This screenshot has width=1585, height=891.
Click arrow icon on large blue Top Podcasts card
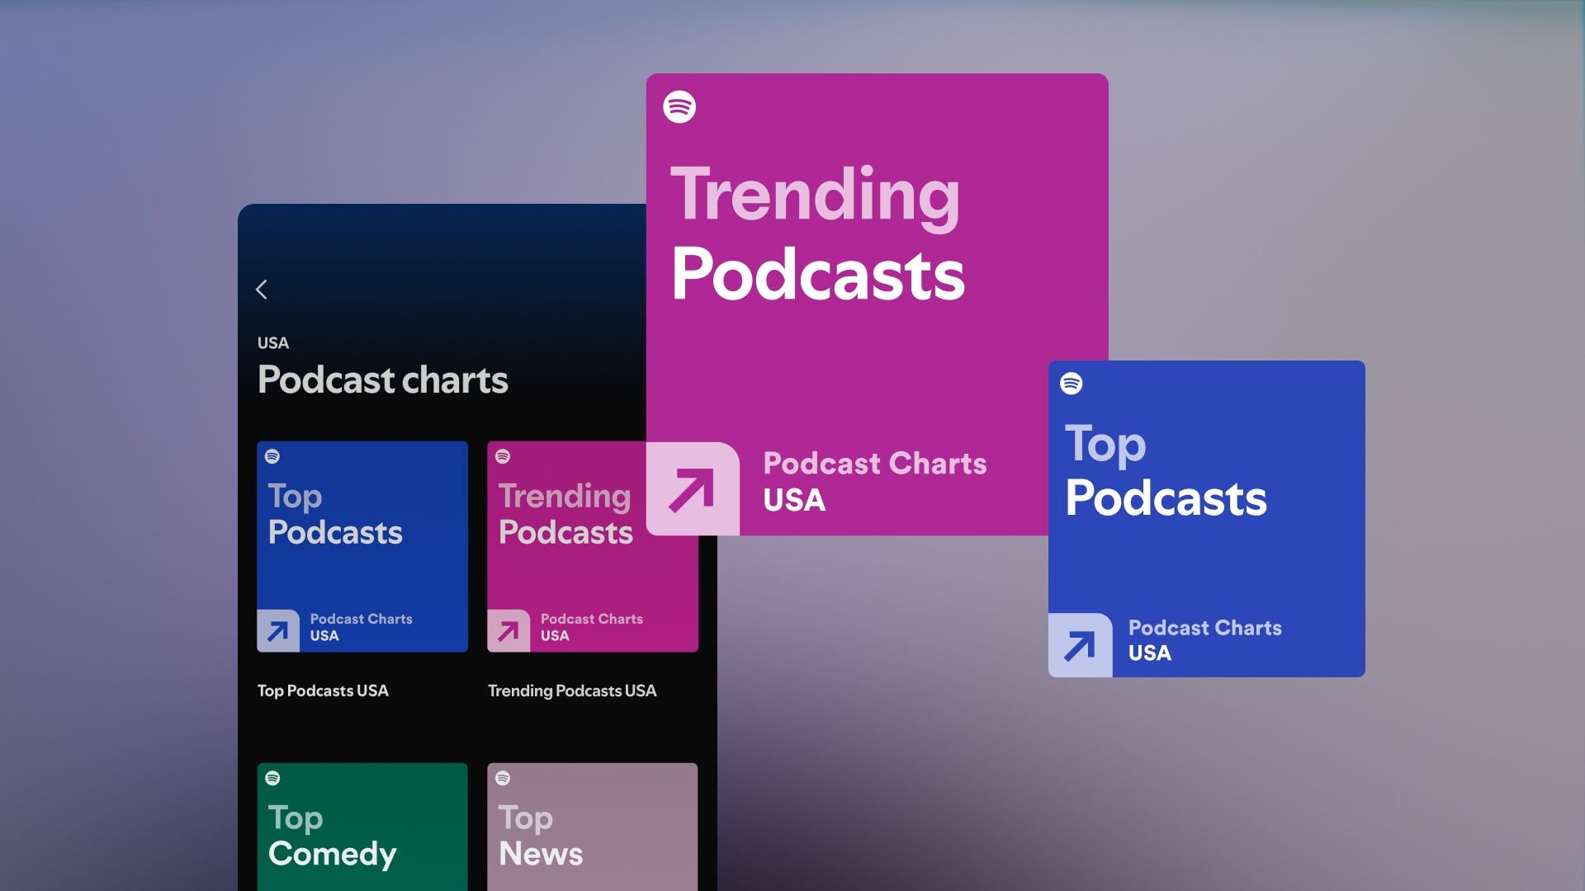click(x=1080, y=645)
